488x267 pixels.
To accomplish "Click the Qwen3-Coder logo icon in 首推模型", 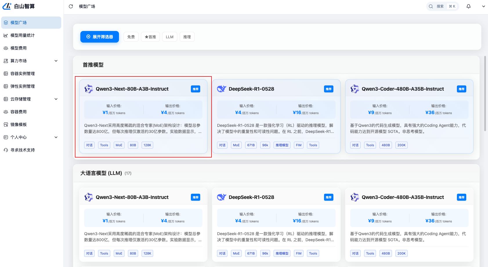I will 355,89.
